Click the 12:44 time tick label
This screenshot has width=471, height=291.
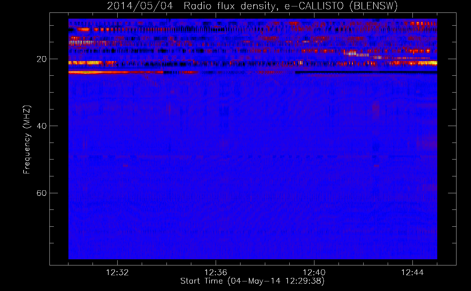click(412, 273)
